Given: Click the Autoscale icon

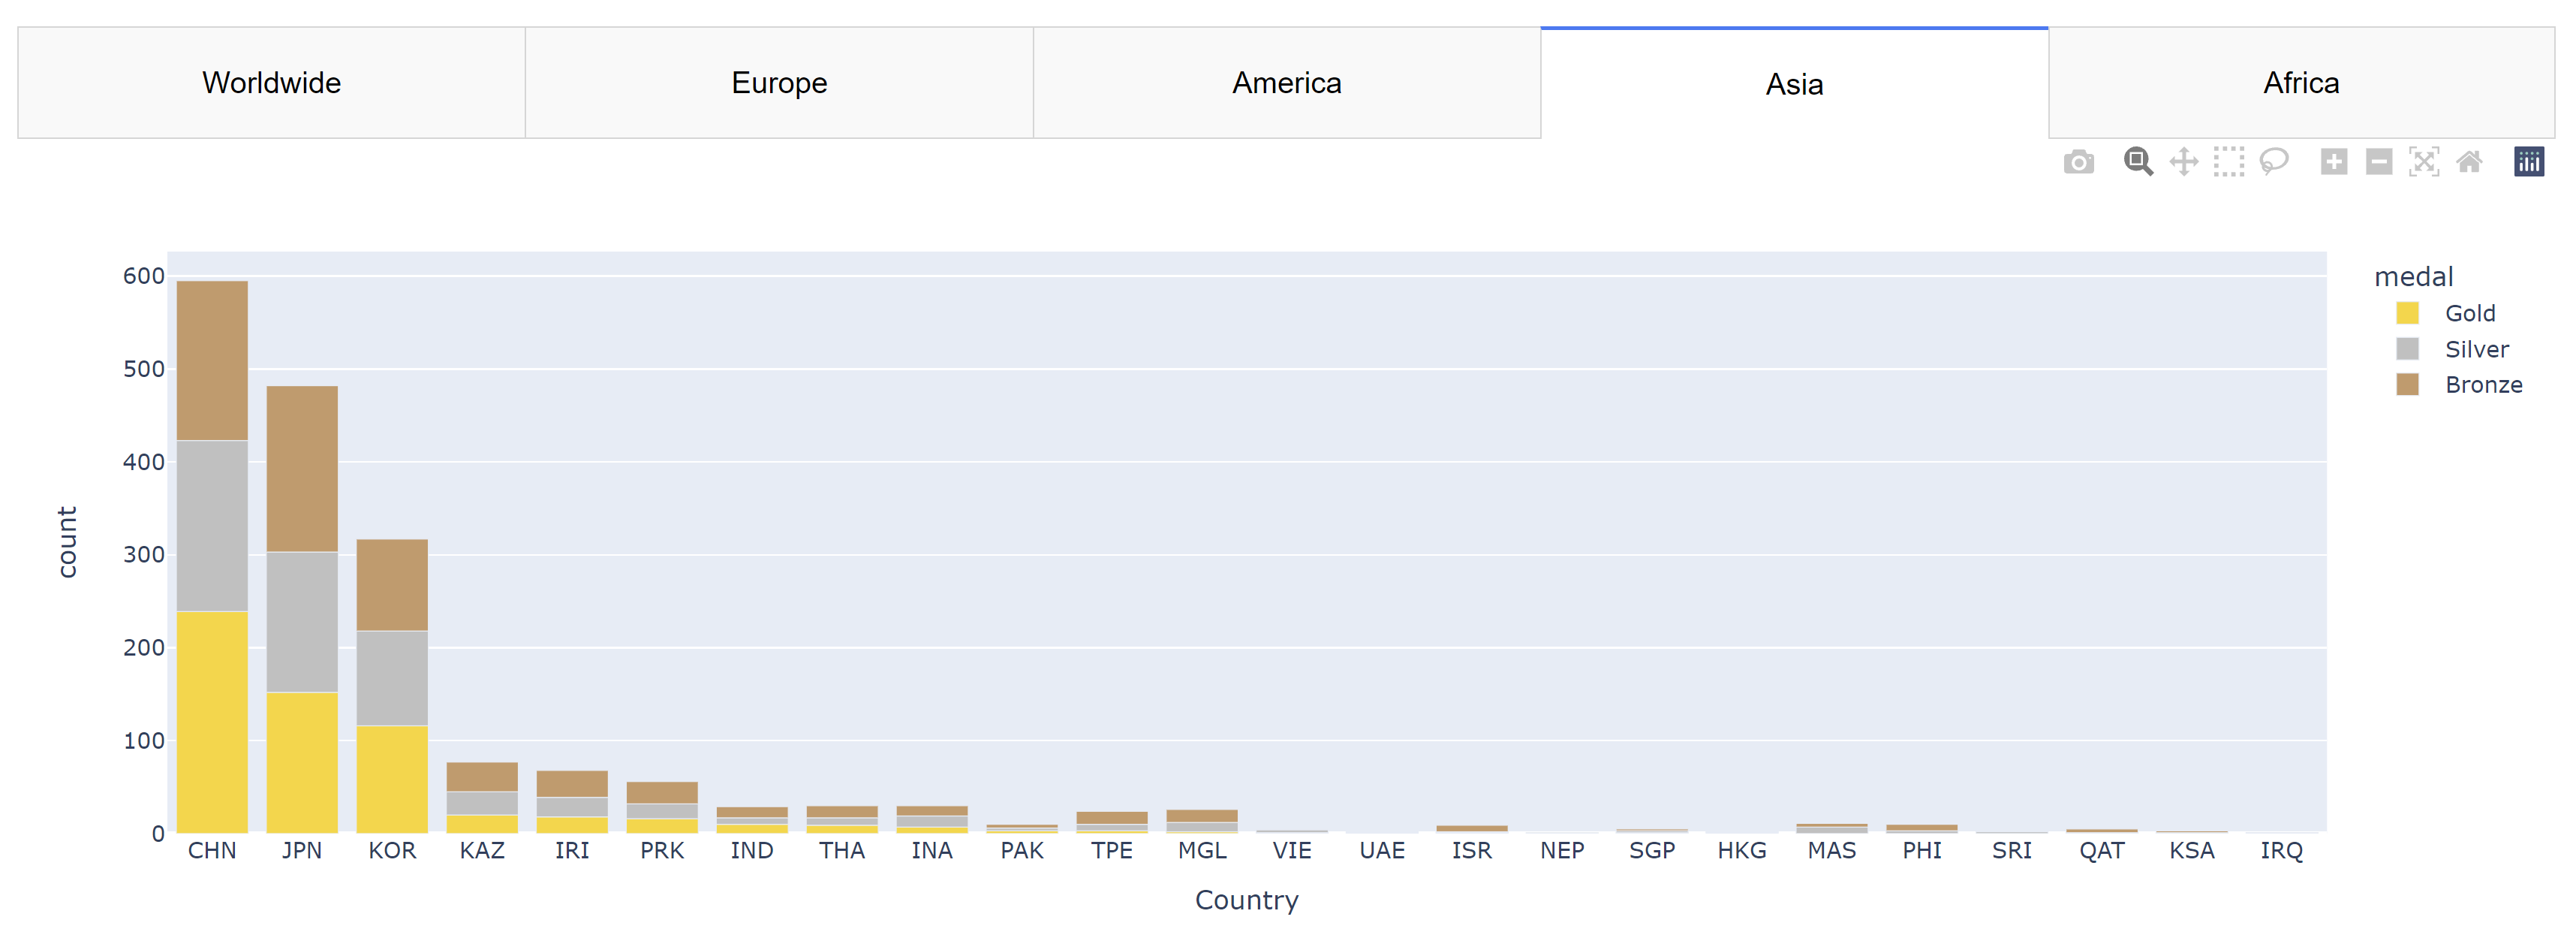Looking at the screenshot, I should point(2424,162).
